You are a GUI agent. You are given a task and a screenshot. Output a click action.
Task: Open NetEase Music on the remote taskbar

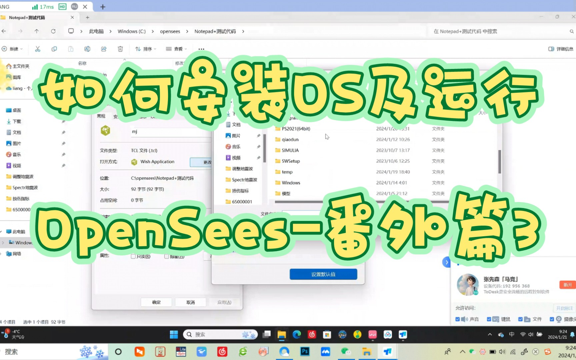tap(312, 334)
